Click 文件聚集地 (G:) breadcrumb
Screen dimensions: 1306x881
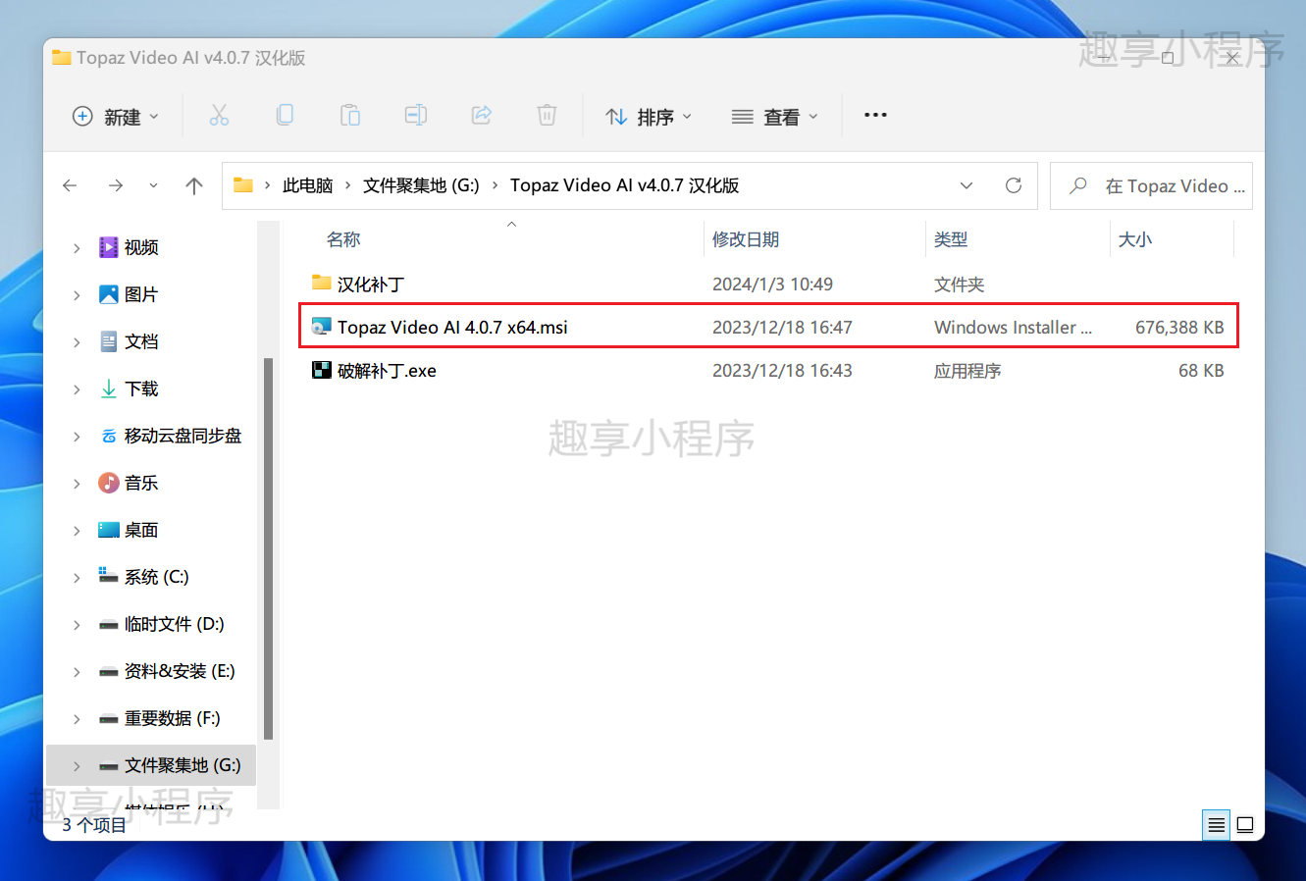(x=421, y=185)
